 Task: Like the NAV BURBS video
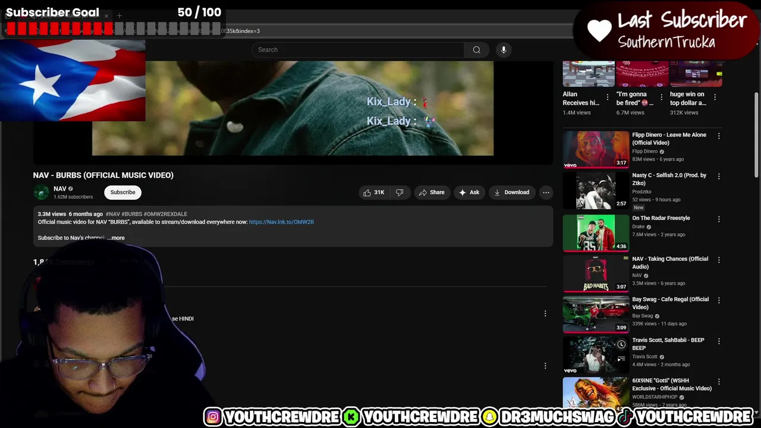click(x=373, y=192)
